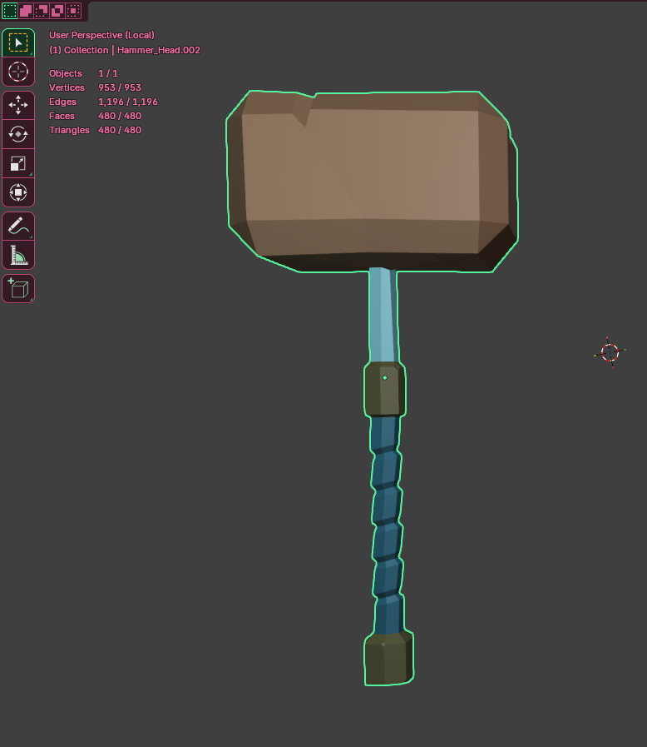
Task: Click the olive pommel at the handle's bottom
Action: click(388, 659)
